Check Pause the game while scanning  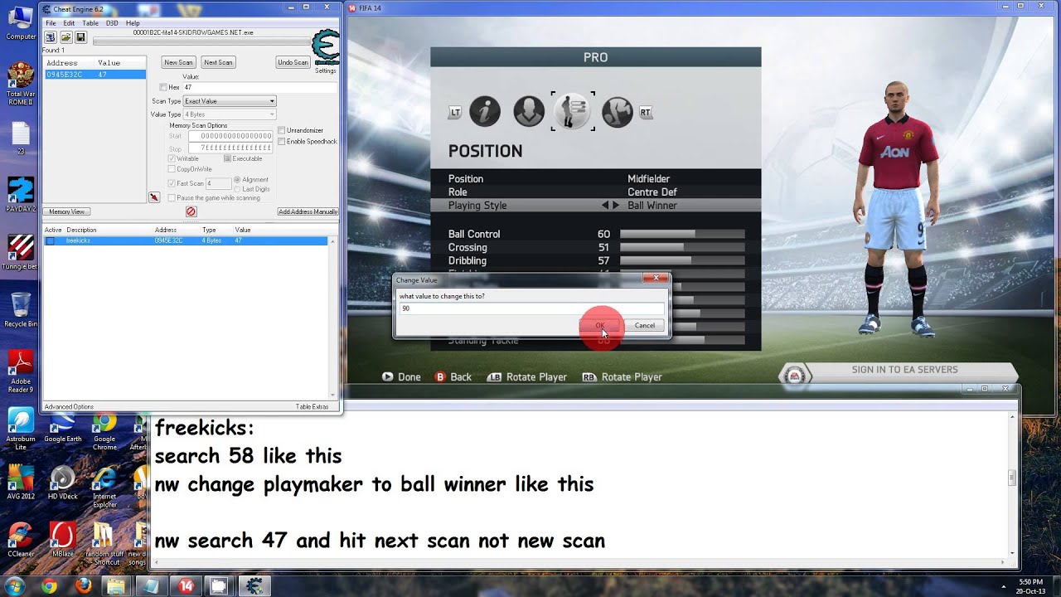[172, 198]
